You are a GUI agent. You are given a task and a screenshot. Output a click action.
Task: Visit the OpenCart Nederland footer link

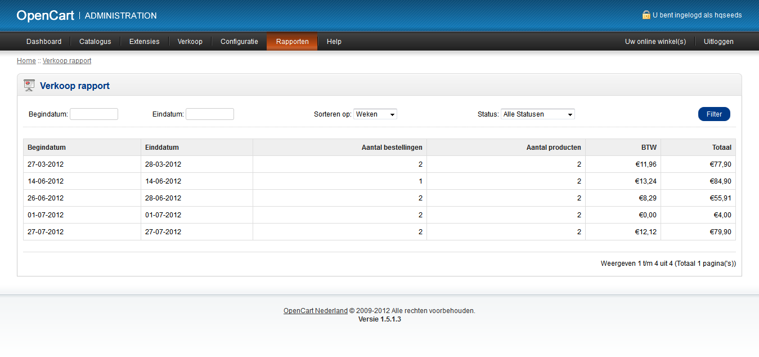pos(316,311)
